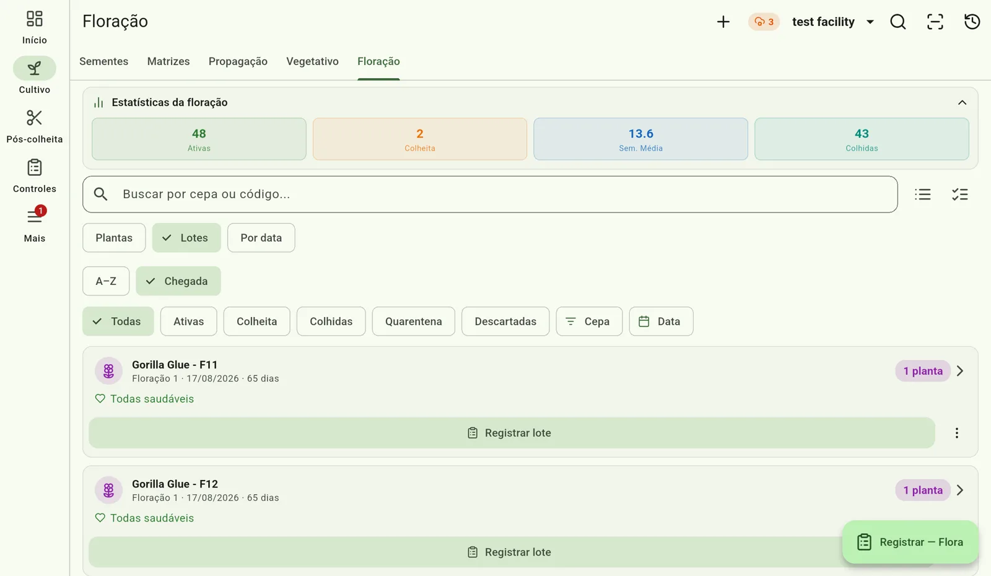Image resolution: width=991 pixels, height=576 pixels.
Task: Filter by Quarentena status
Action: [413, 321]
